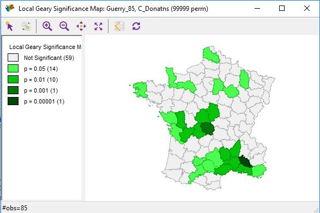Click the Not Significant legend swatch
The width and height of the screenshot is (320, 213).
[13, 58]
